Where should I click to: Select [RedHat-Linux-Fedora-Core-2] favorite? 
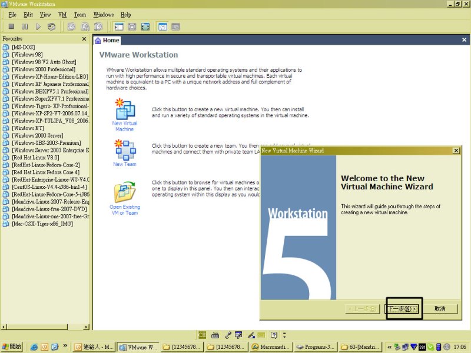coord(46,165)
